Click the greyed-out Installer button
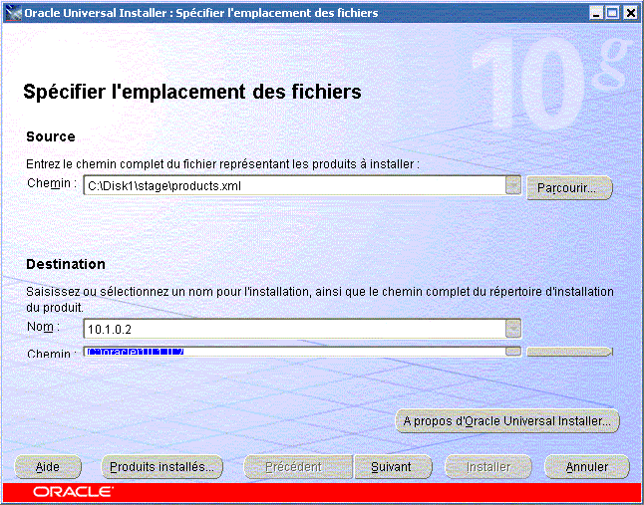 [488, 466]
